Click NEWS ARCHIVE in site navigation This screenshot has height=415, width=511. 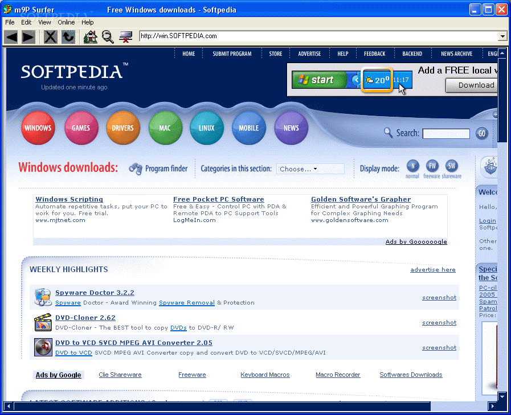456,54
